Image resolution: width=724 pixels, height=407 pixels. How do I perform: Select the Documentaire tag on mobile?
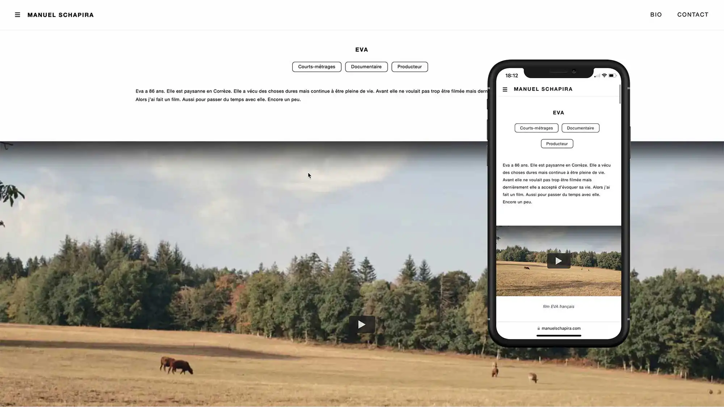[x=580, y=128]
